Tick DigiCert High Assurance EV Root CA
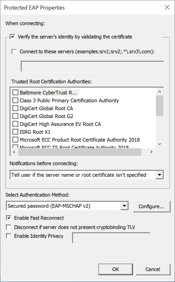Screen dimensions: 175x282 coord(15,124)
